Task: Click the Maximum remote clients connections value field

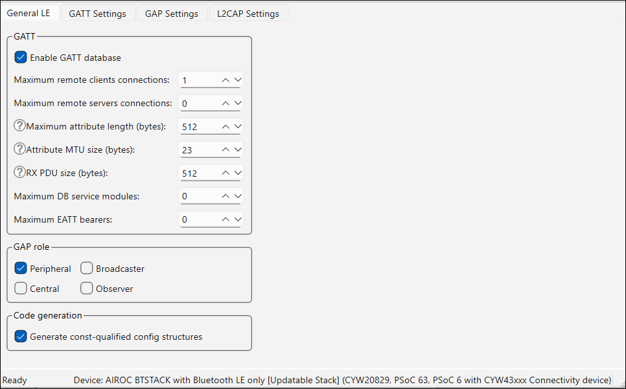Action: pos(198,80)
